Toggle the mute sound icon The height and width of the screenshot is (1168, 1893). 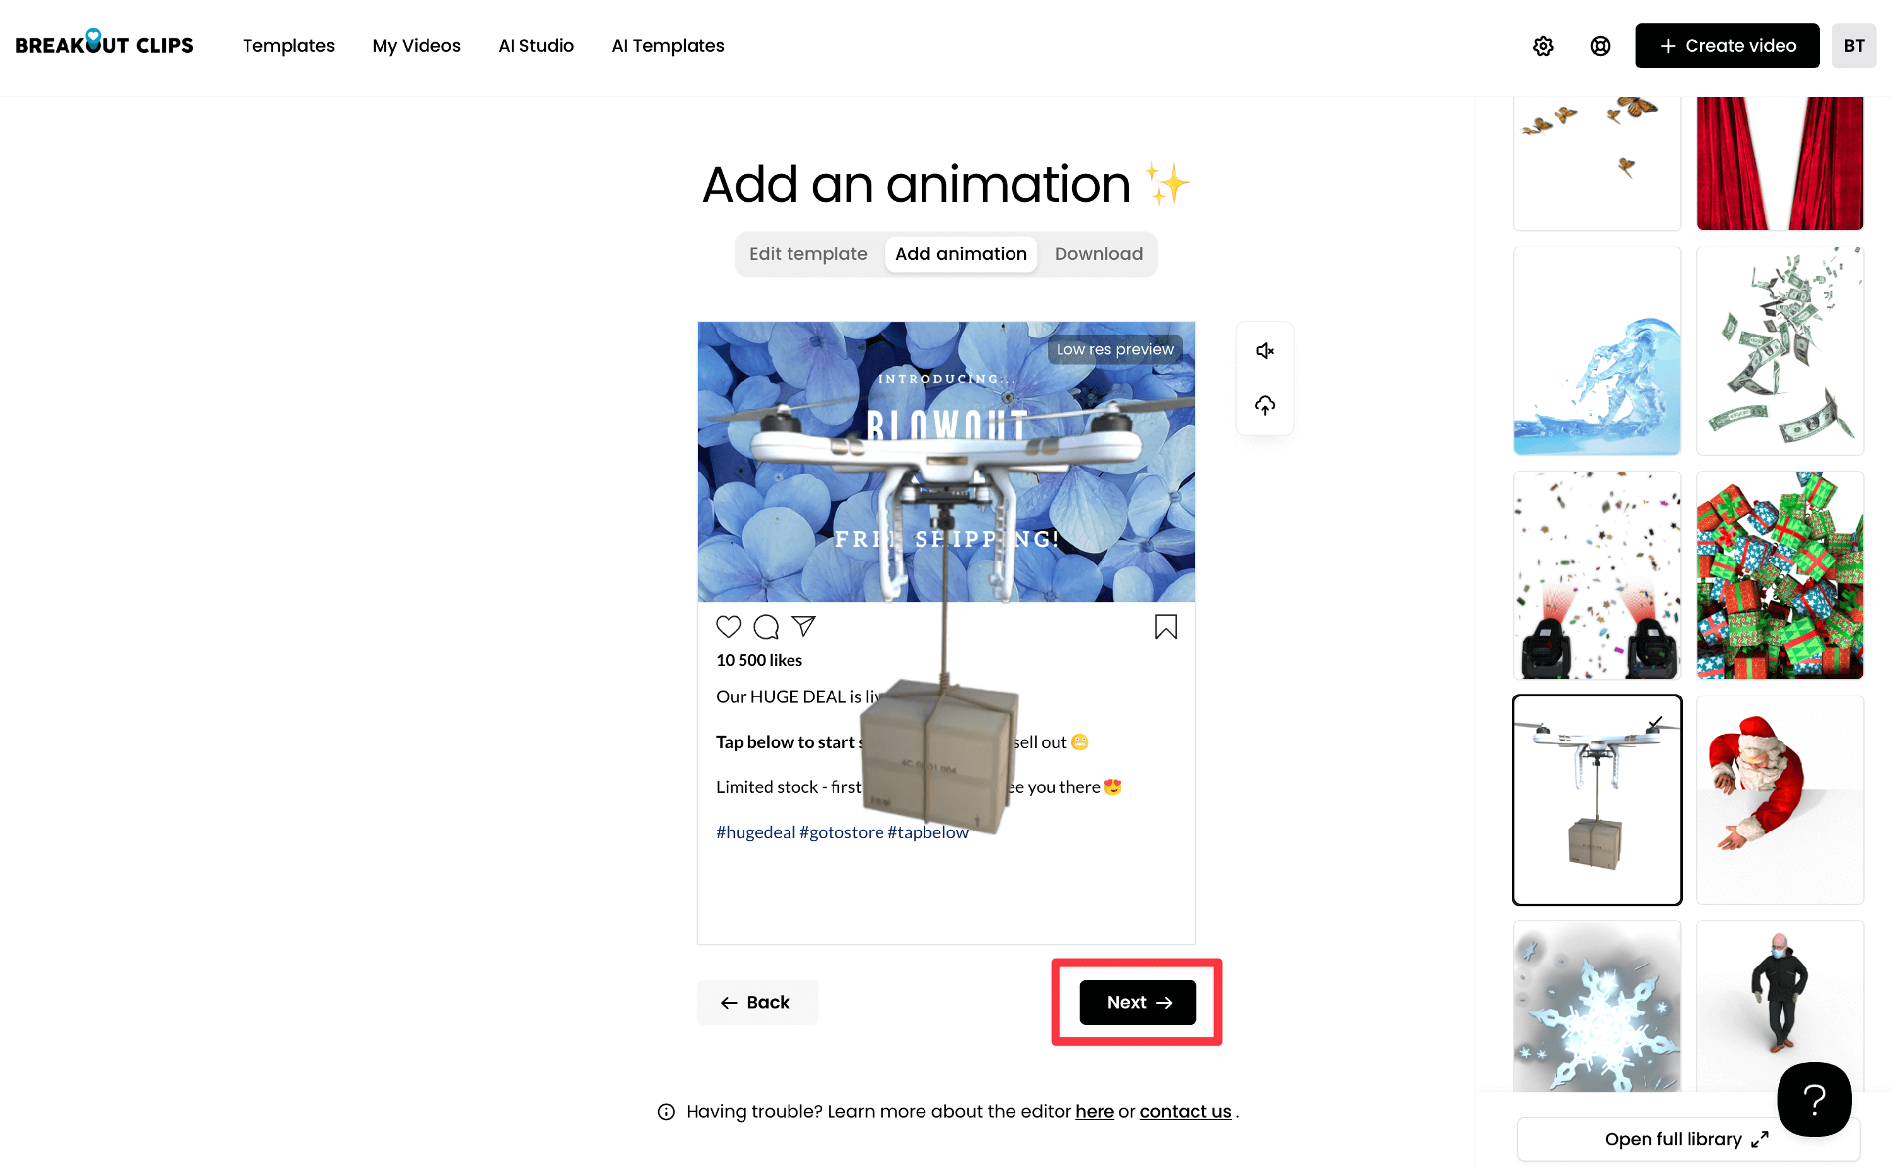coord(1264,351)
